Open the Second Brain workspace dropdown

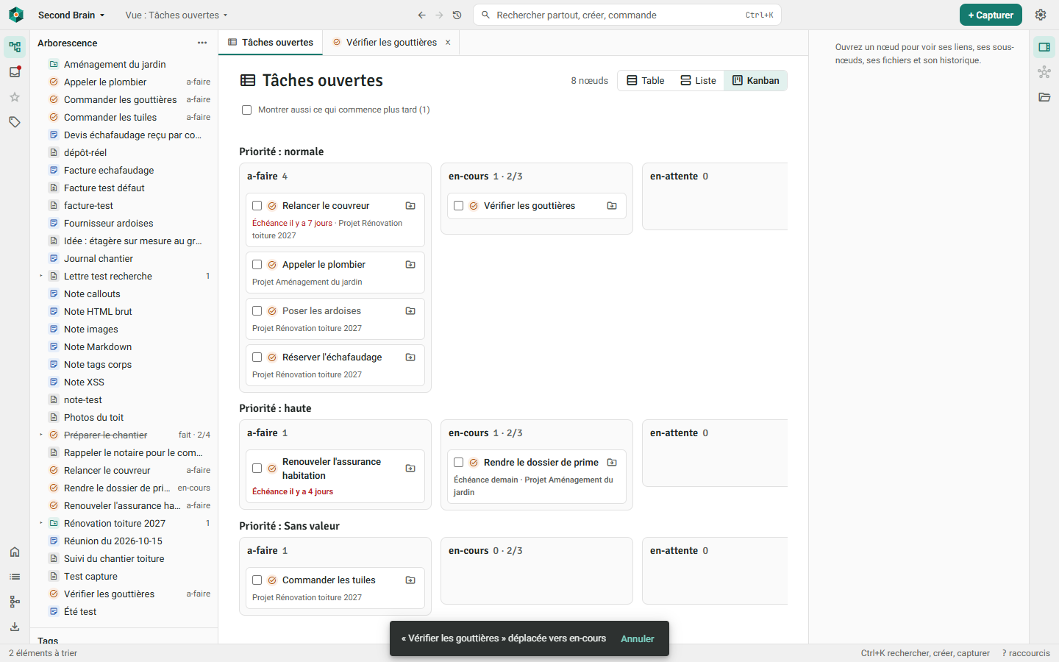[71, 15]
